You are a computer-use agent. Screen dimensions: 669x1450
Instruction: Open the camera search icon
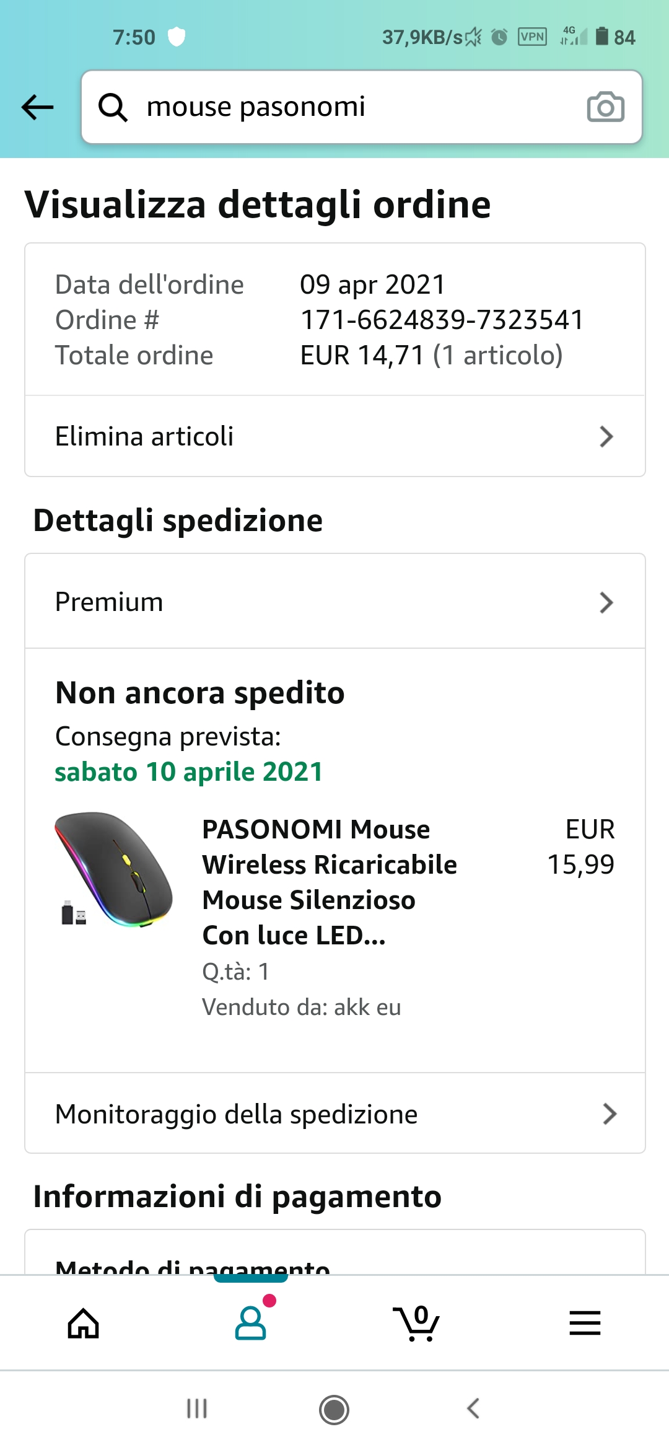(605, 107)
